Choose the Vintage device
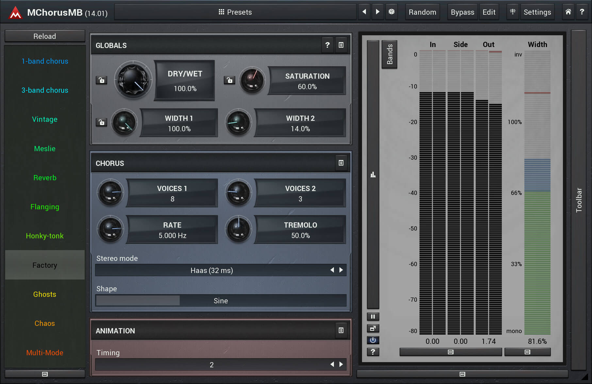The image size is (592, 384). point(45,119)
